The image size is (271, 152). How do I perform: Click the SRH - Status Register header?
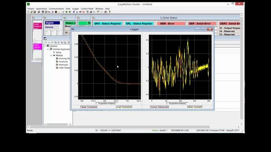point(108,24)
